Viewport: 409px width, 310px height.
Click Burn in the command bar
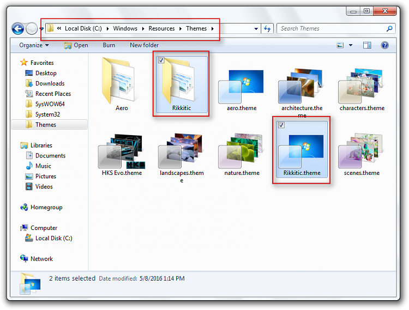click(x=109, y=45)
